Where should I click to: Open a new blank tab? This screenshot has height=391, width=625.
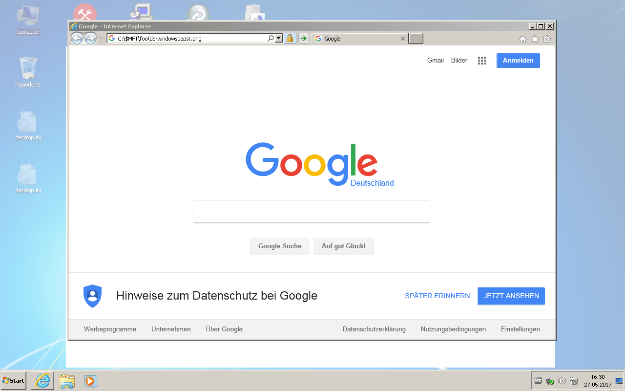point(416,39)
